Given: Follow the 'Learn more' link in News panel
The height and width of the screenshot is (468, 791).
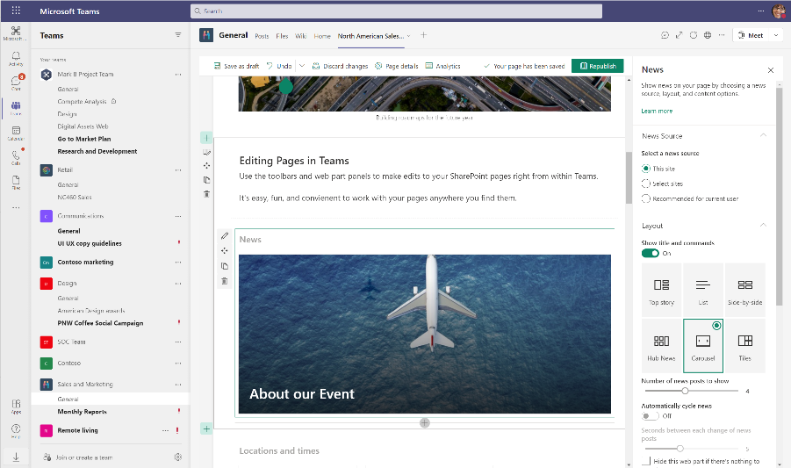Looking at the screenshot, I should click(657, 112).
